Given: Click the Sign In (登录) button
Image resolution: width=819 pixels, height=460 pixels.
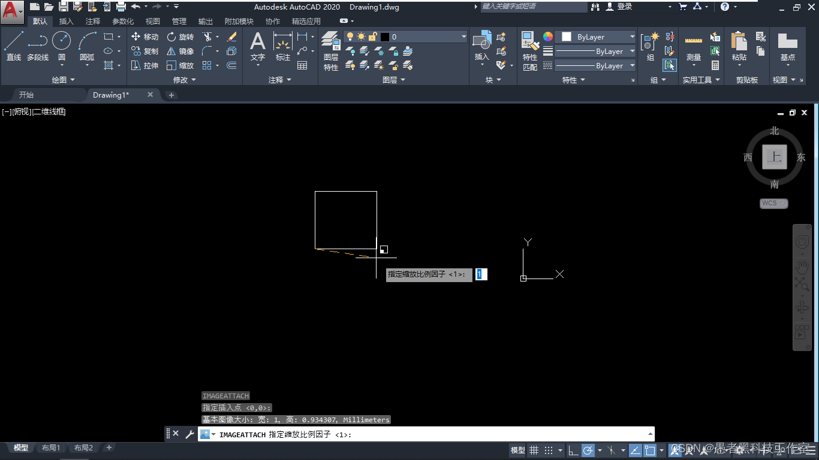Looking at the screenshot, I should tap(619, 7).
